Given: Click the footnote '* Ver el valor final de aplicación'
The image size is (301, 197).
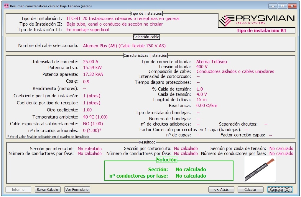Looking at the screenshot, I should (48, 137).
